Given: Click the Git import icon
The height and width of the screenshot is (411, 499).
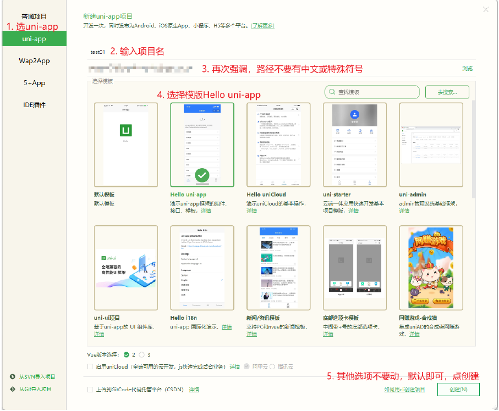Looking at the screenshot, I should 13,389.
